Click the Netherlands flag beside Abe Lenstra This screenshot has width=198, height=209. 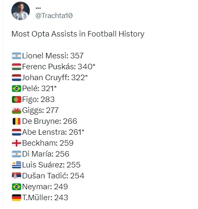(16, 132)
